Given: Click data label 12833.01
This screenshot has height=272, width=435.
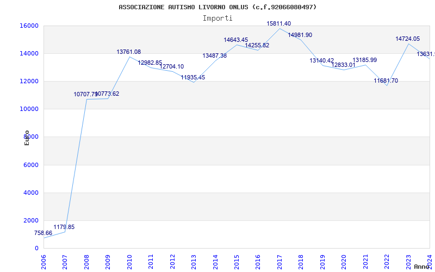Looking at the screenshot, I should (344, 65).
